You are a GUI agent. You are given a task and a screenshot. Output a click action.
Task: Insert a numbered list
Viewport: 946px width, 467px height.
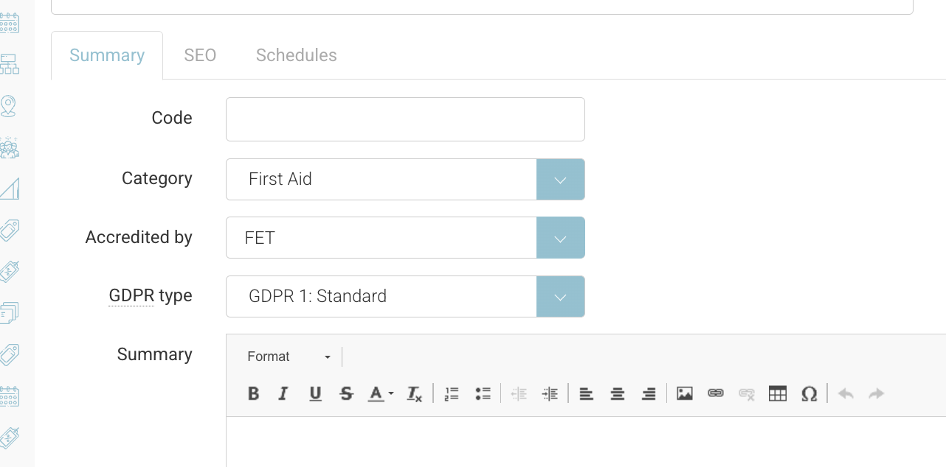coord(452,393)
